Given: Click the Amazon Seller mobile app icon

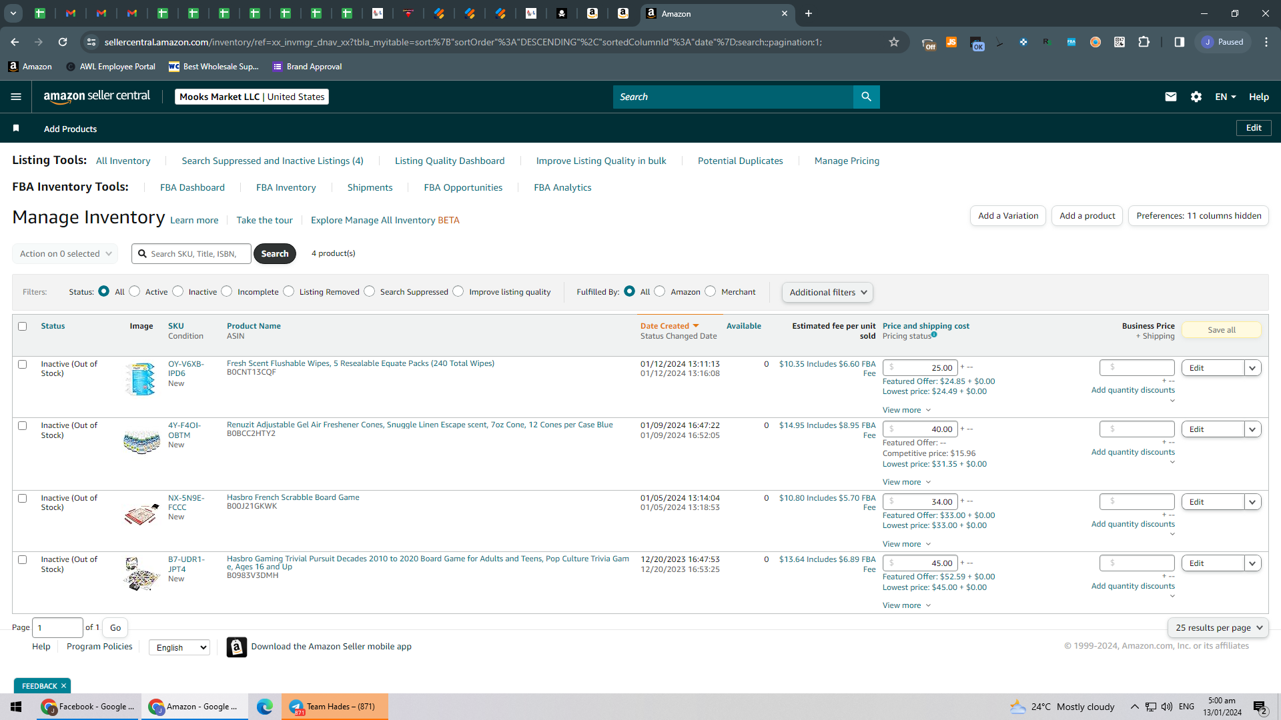Looking at the screenshot, I should pyautogui.click(x=236, y=647).
